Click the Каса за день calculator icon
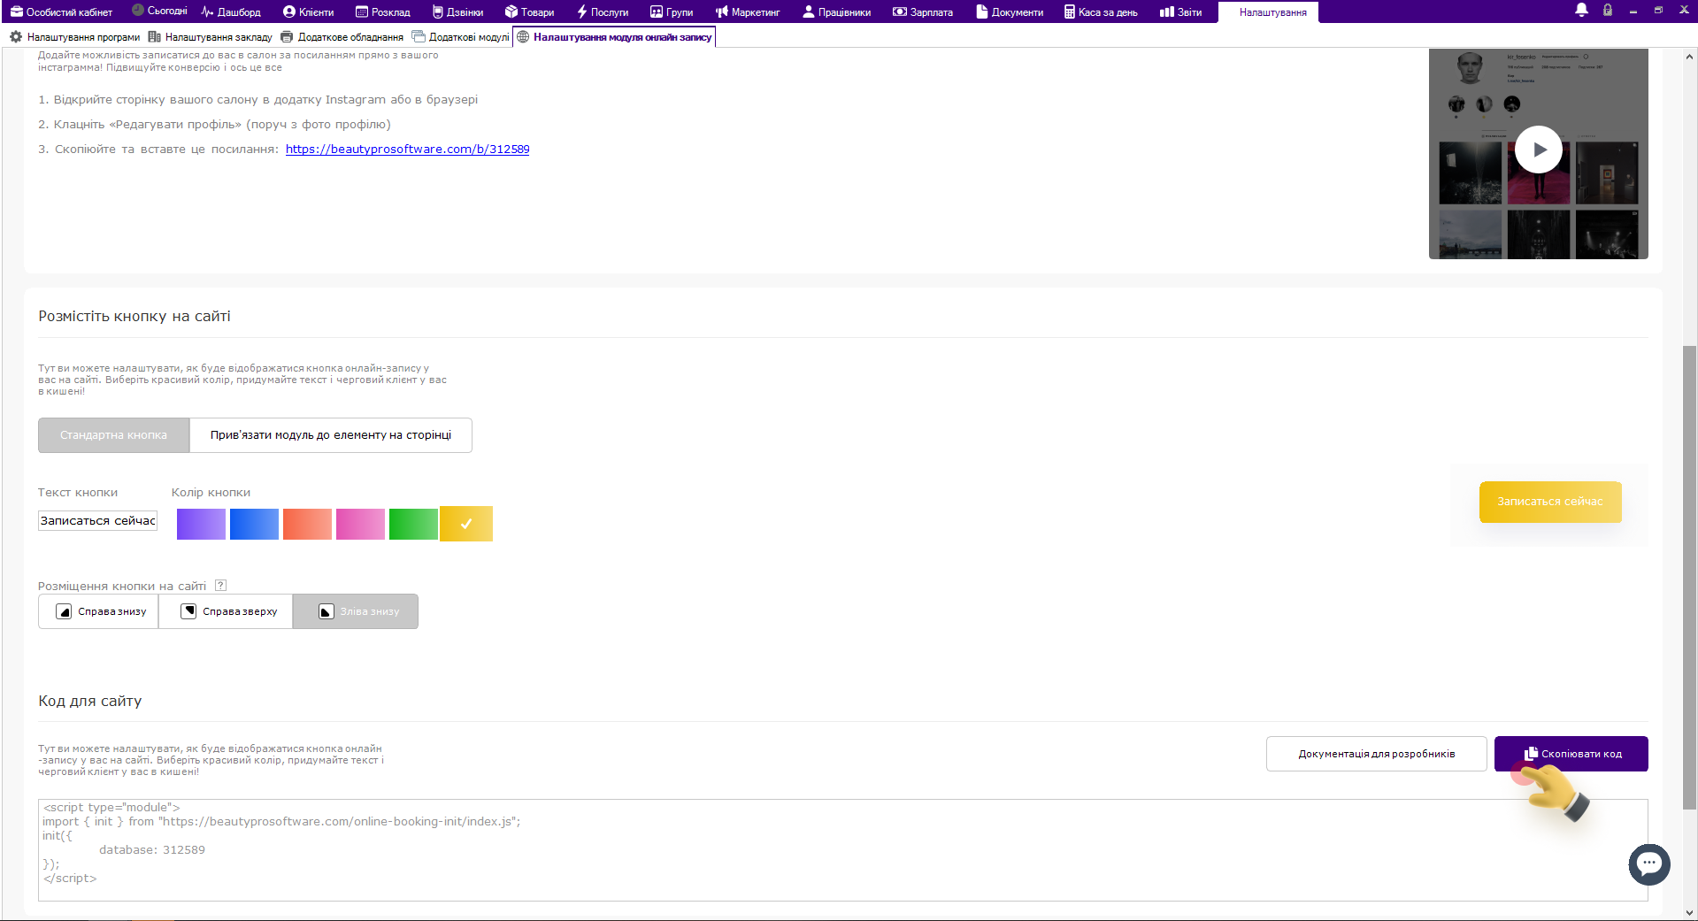The height and width of the screenshot is (921, 1698). point(1069,12)
